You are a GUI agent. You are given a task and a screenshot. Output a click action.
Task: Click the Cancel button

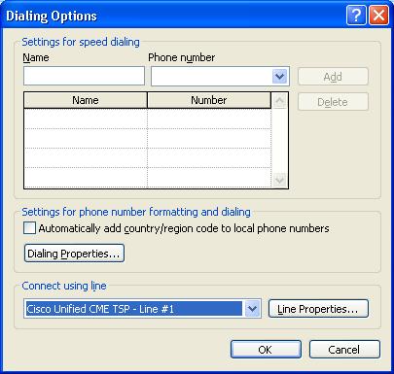point(344,349)
